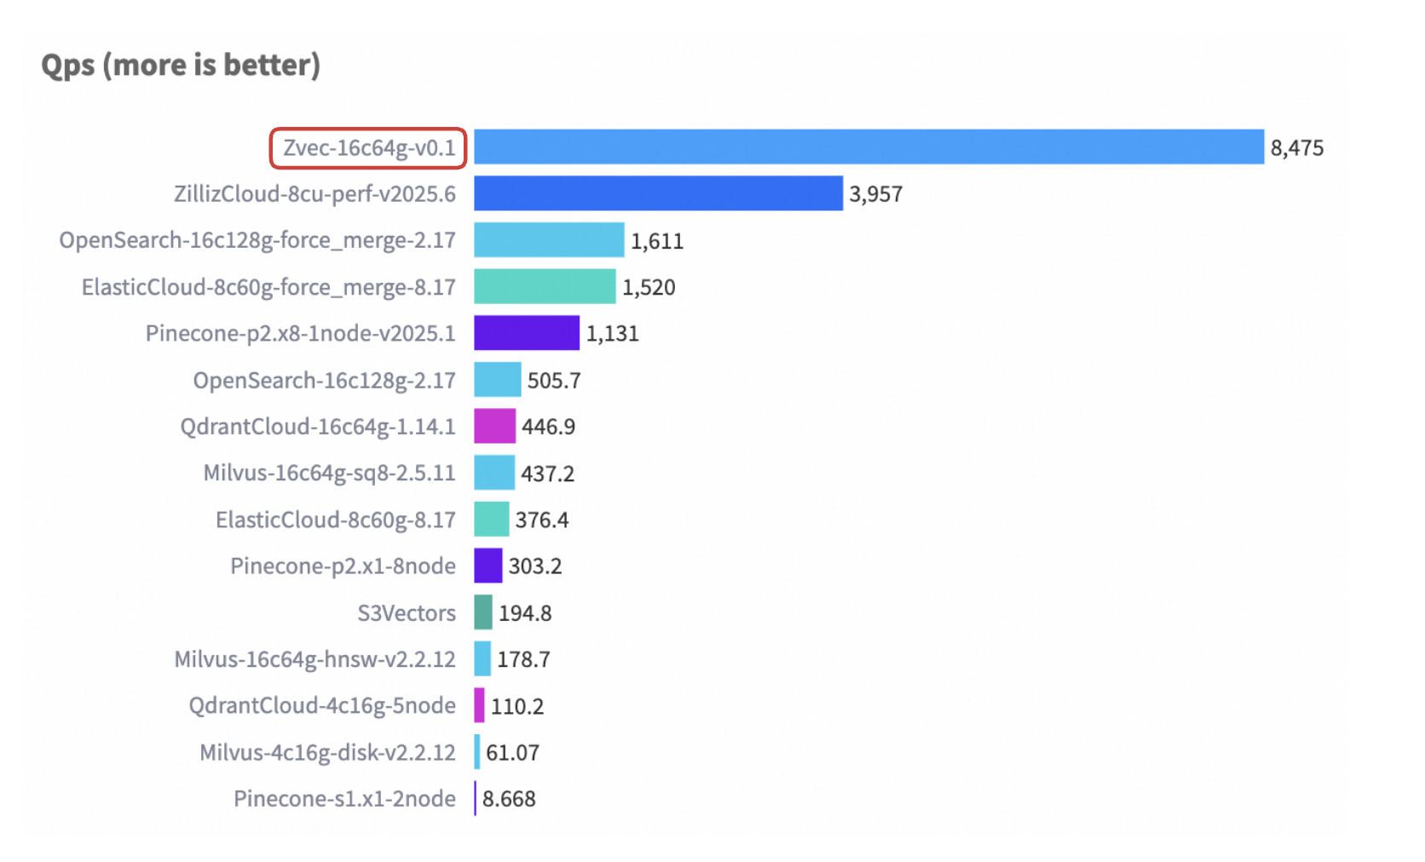The image size is (1425, 862).
Task: Select the ZillizCloud-8cu-perf-v2025.6 bar
Action: tap(657, 193)
